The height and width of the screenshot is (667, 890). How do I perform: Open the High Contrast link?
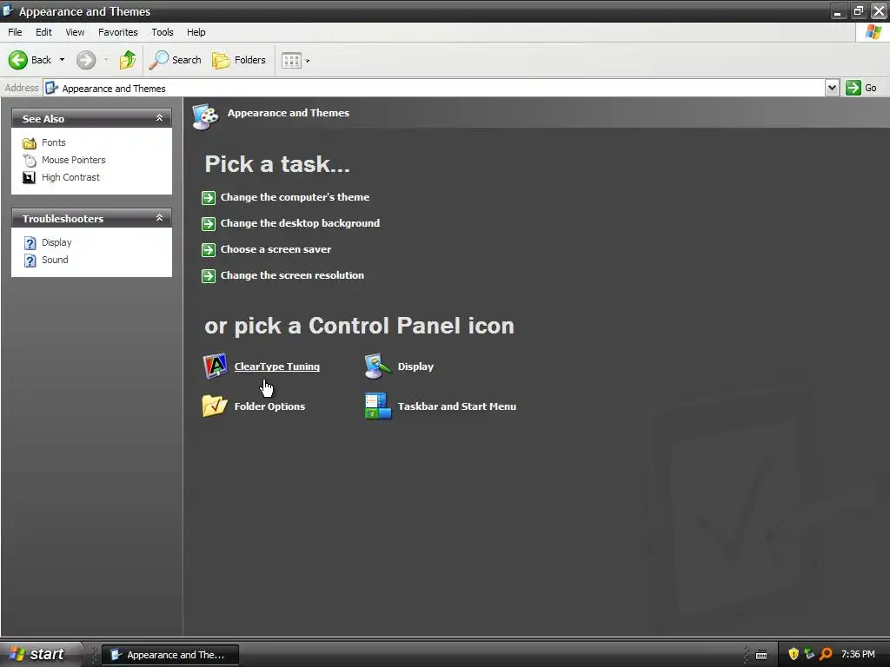point(70,177)
